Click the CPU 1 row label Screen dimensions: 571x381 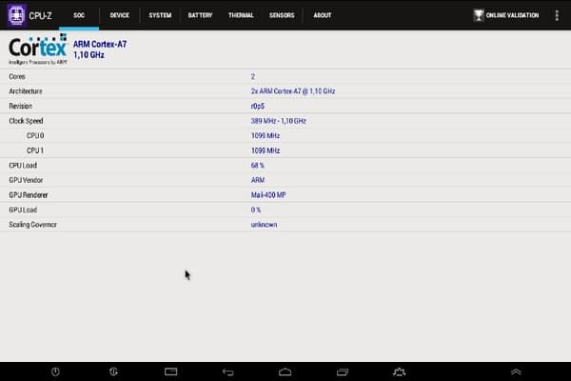tap(35, 150)
